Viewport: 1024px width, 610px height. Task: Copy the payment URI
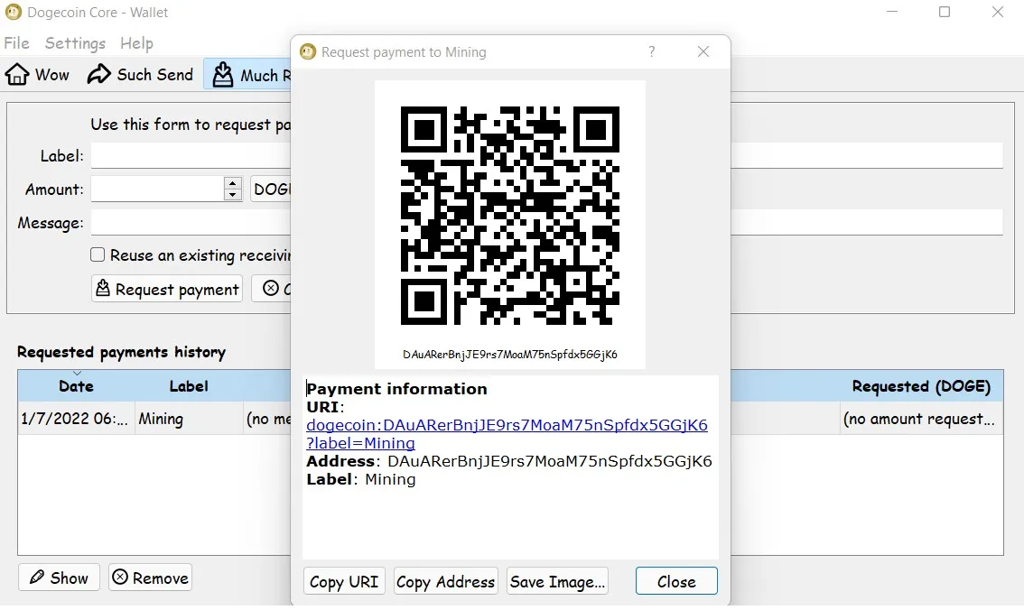click(x=343, y=581)
